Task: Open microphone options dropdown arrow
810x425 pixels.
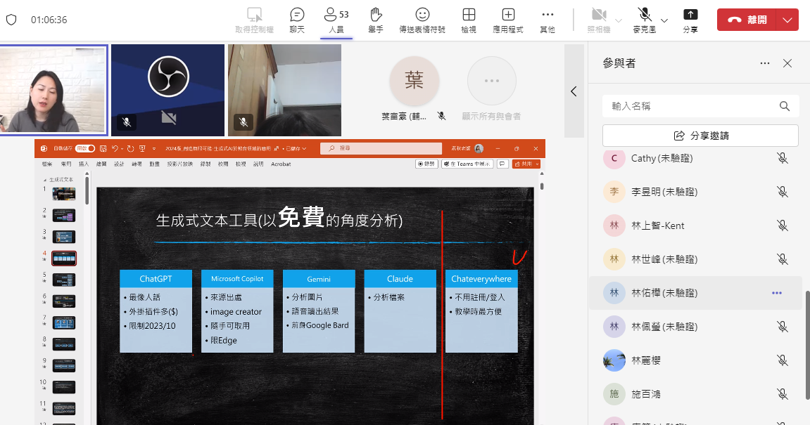Action: [x=664, y=20]
